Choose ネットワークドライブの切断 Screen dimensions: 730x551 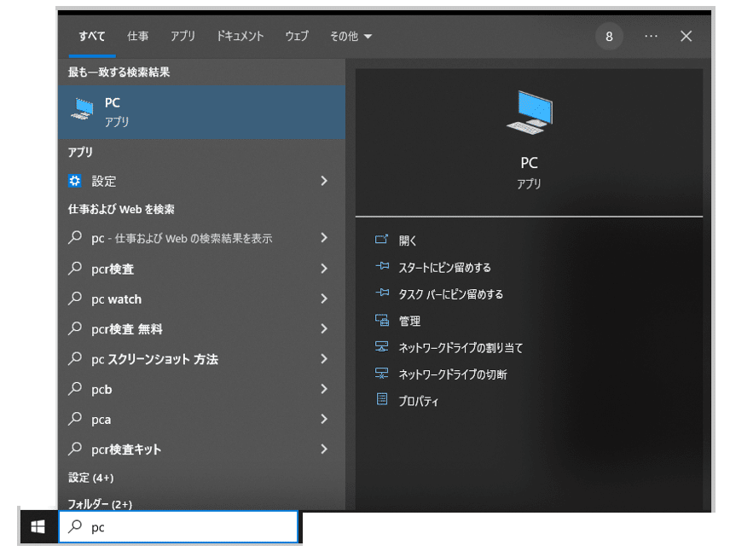point(453,374)
